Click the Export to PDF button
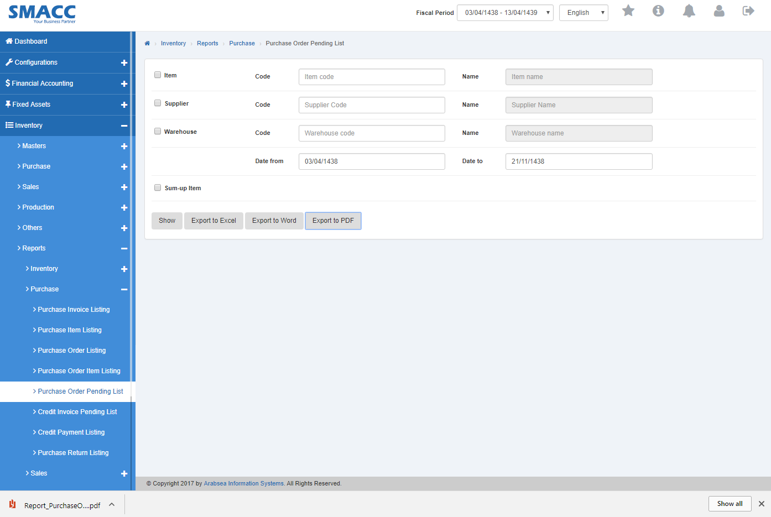This screenshot has height=517, width=771. tap(333, 221)
